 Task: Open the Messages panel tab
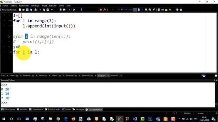[78, 109]
